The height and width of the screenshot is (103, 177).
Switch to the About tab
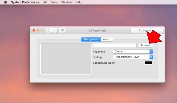(107, 39)
